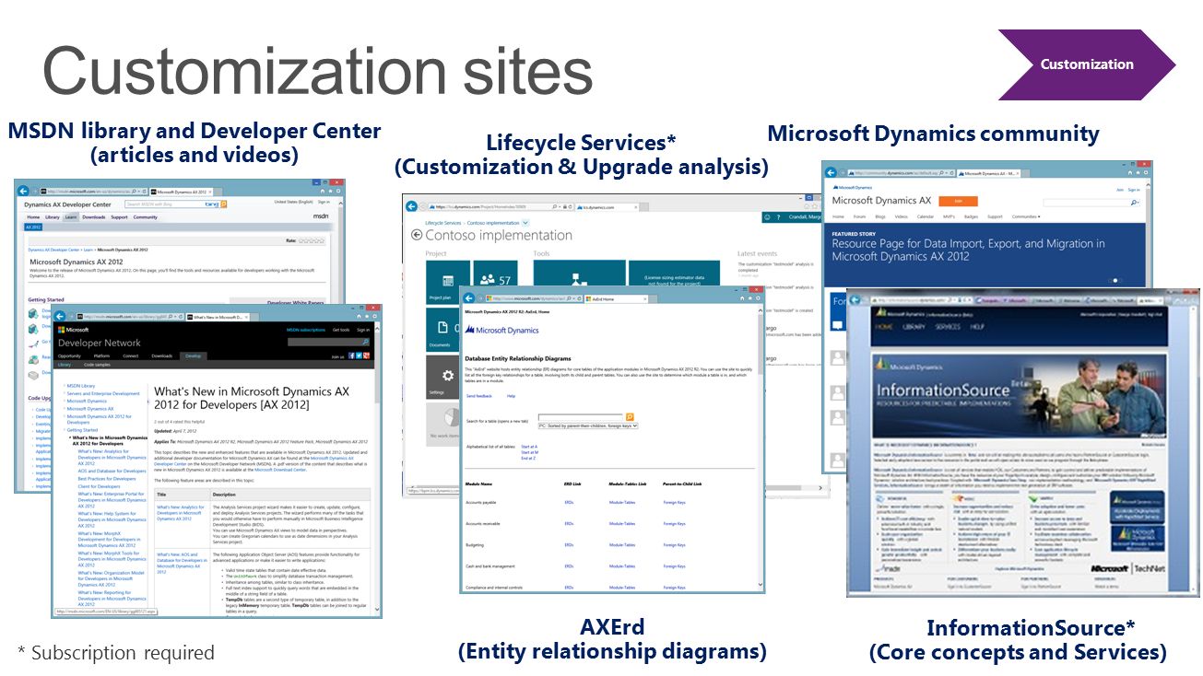The height and width of the screenshot is (676, 1203).
Task: Open Foreign Keys link for Budgeting row
Action: (x=674, y=545)
